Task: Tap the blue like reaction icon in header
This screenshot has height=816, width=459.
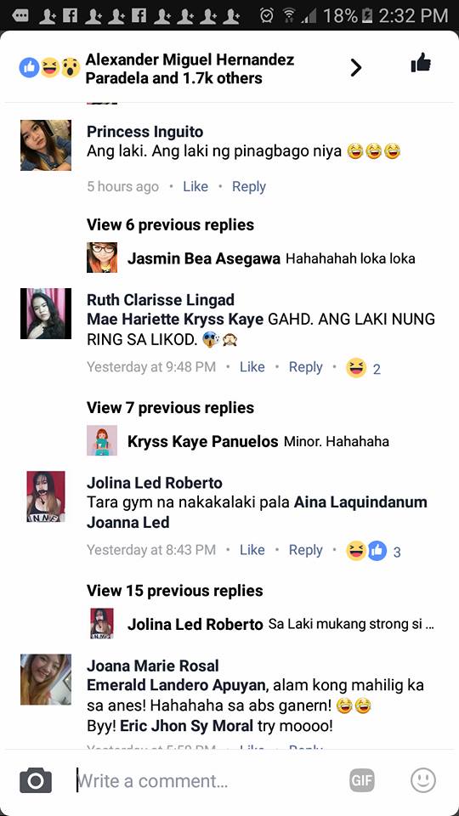Action: [x=29, y=68]
